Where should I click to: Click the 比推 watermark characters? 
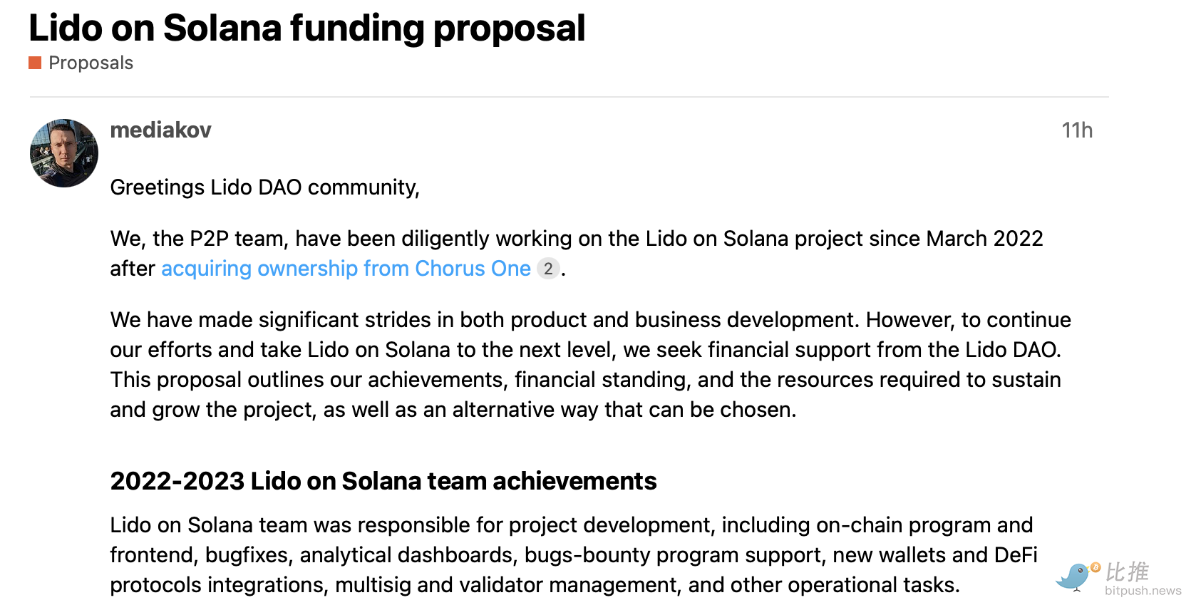coord(1128,572)
